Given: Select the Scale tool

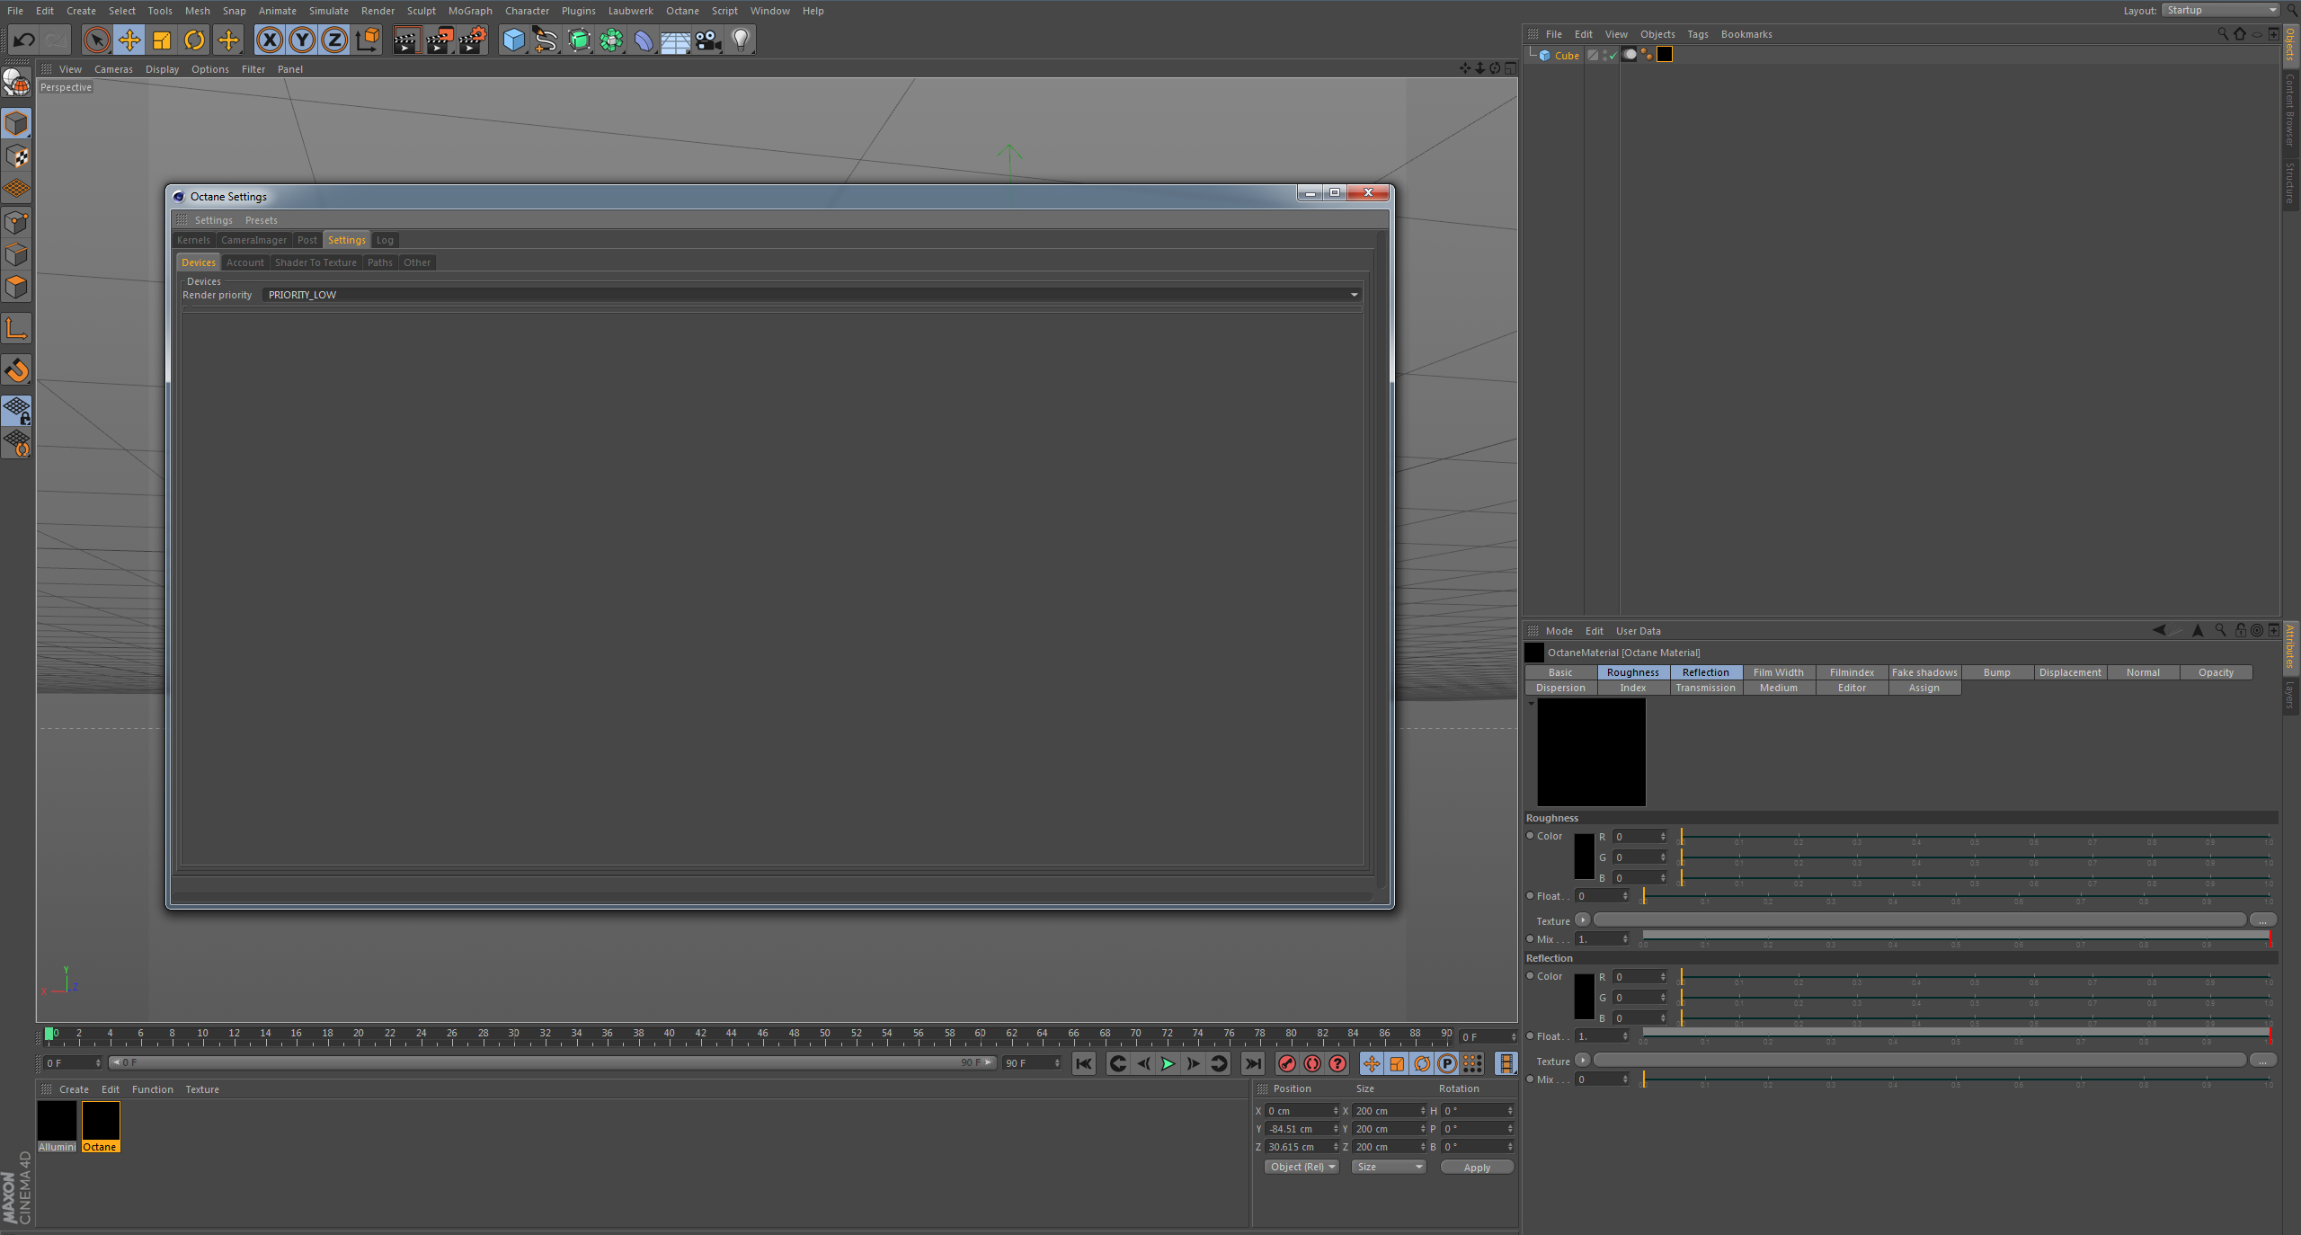Looking at the screenshot, I should 162,40.
